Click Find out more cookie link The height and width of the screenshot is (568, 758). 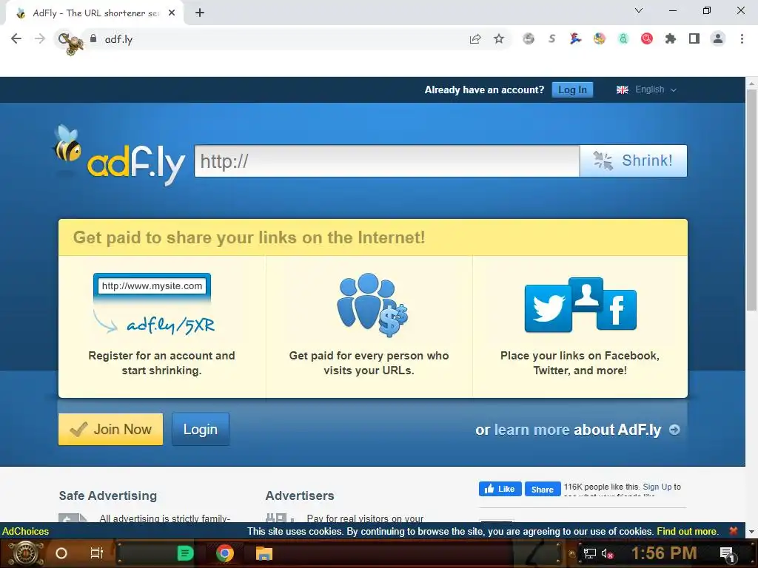(687, 531)
